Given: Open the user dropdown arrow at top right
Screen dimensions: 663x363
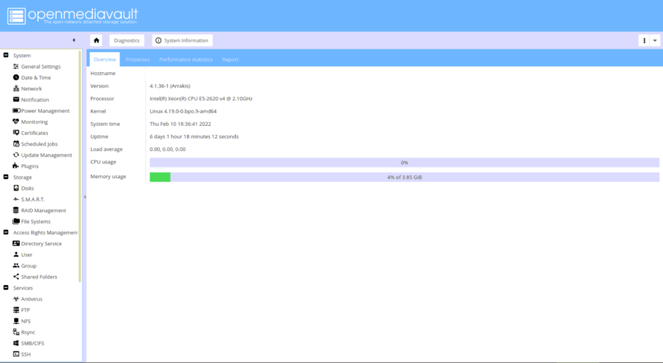Looking at the screenshot, I should 655,40.
